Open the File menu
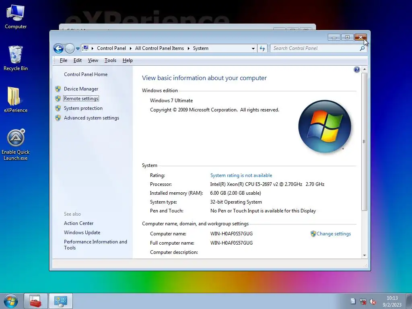412x309 pixels. coord(63,60)
